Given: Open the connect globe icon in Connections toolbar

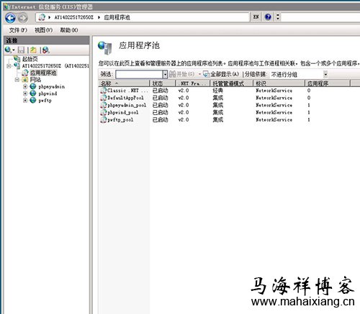Looking at the screenshot, I should (x=8, y=50).
